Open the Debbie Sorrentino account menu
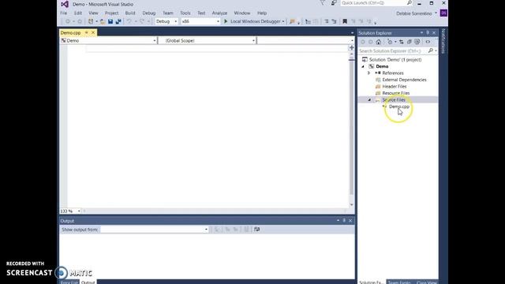This screenshot has width=505, height=284. pos(416,13)
